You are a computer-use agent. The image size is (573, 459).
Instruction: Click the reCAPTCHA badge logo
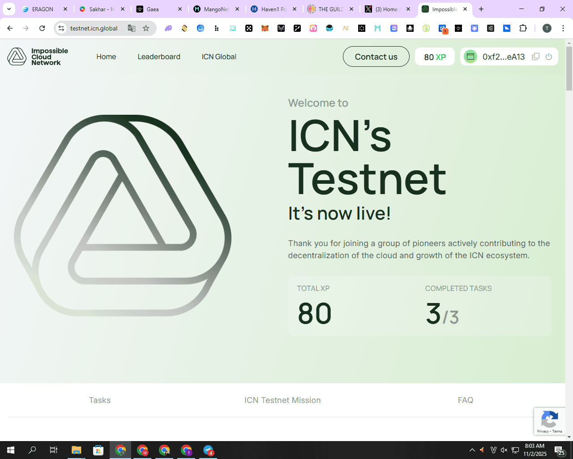(549, 419)
